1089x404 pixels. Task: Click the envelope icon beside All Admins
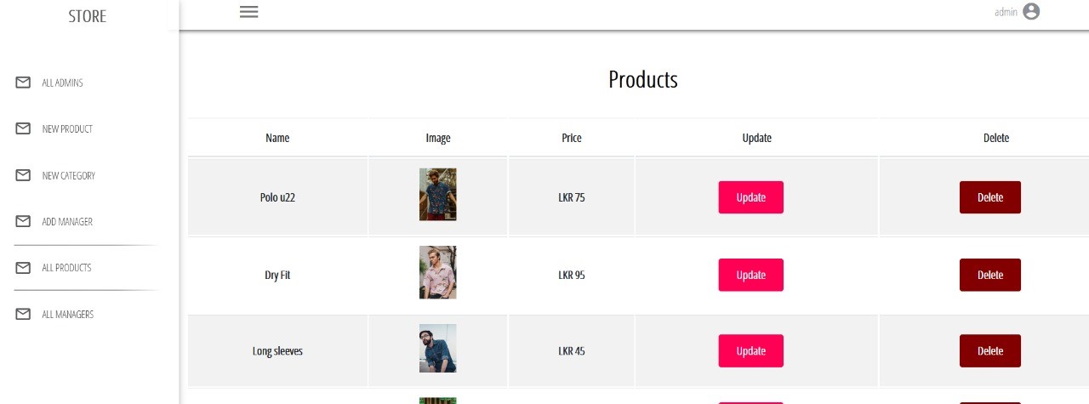pos(24,83)
